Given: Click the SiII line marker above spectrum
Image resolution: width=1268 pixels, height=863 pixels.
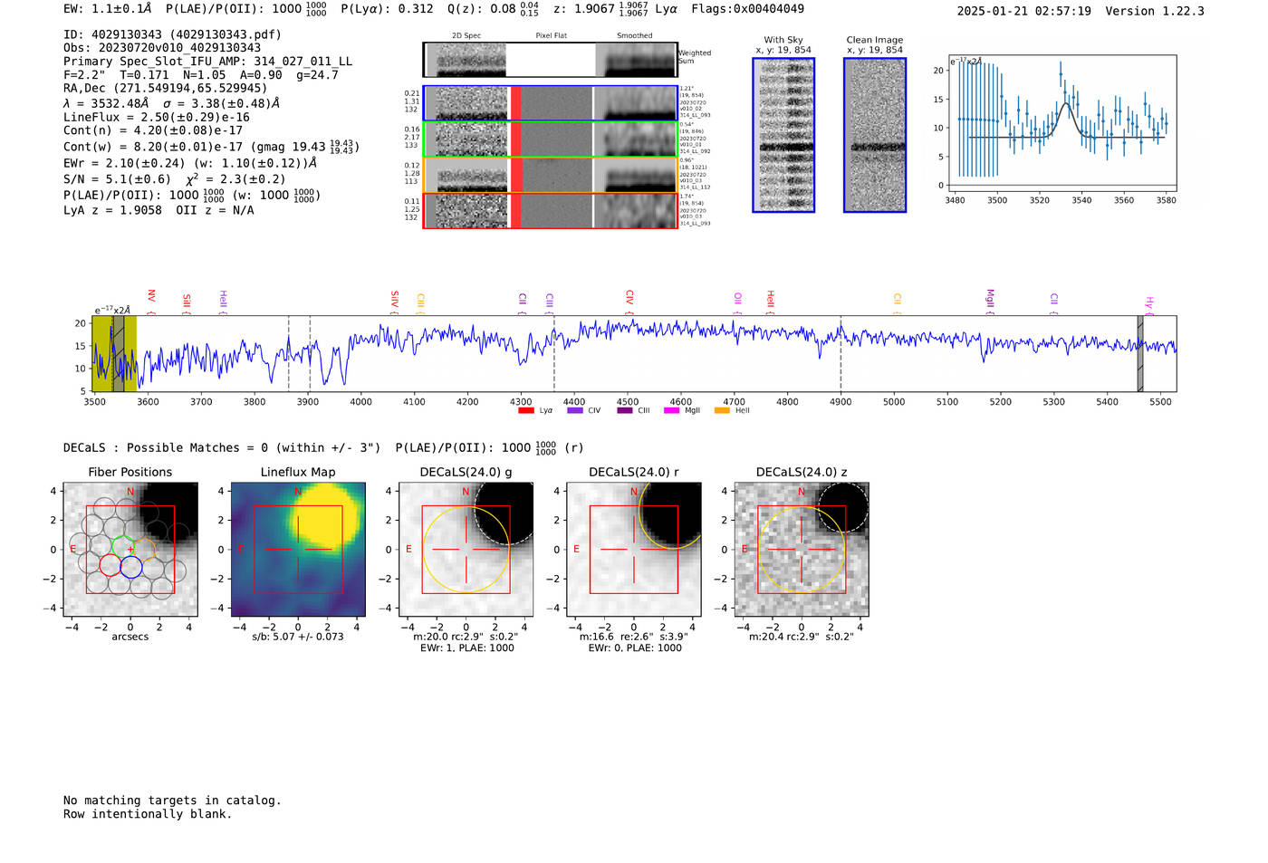Looking at the screenshot, I should point(187,302).
